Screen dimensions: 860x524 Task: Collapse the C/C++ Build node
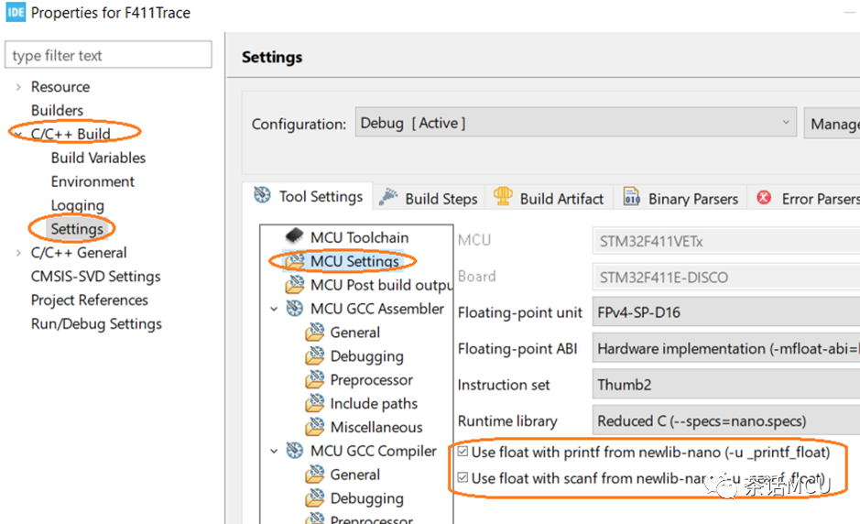tap(18, 135)
